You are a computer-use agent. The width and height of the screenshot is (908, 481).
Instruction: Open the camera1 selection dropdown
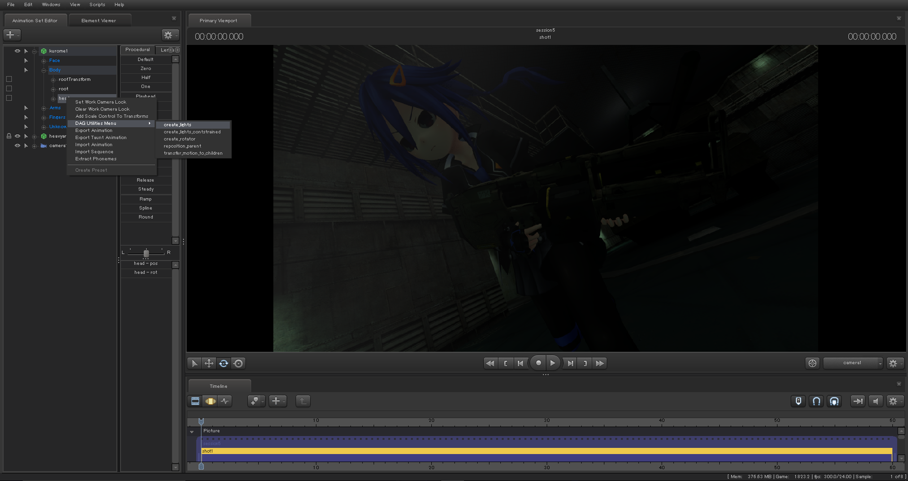pos(853,363)
